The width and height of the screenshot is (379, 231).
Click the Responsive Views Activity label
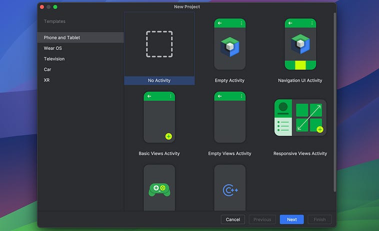pyautogui.click(x=300, y=154)
